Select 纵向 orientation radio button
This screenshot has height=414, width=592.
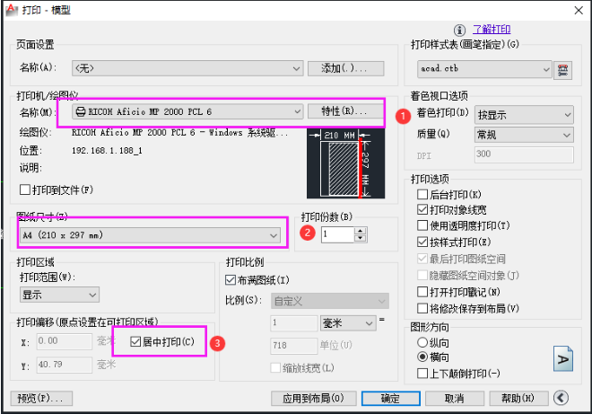click(423, 342)
